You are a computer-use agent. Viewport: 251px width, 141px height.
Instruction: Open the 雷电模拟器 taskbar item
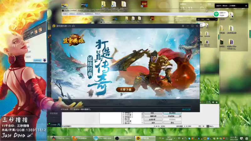click(x=145, y=138)
